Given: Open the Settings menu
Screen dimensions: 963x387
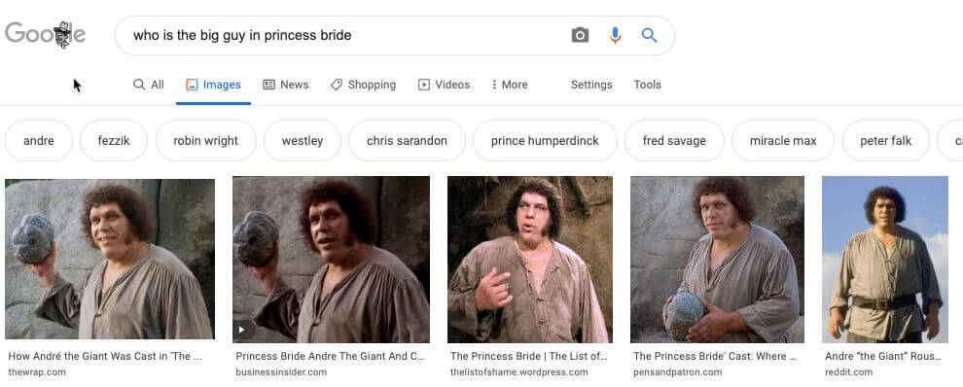Looking at the screenshot, I should [x=591, y=85].
